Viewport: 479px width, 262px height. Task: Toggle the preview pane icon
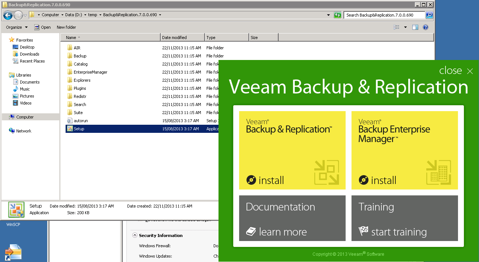pos(415,27)
